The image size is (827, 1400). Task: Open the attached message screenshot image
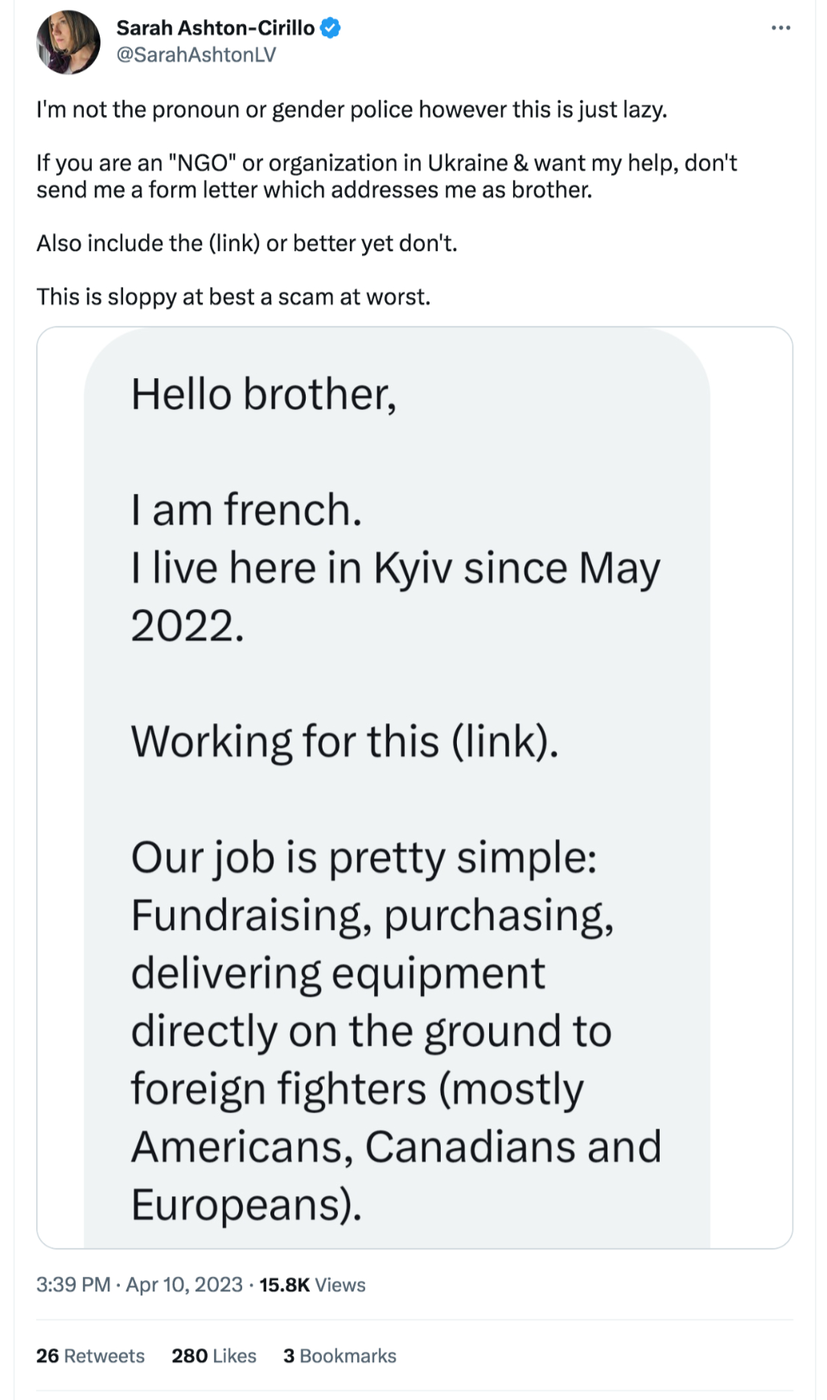point(414,788)
